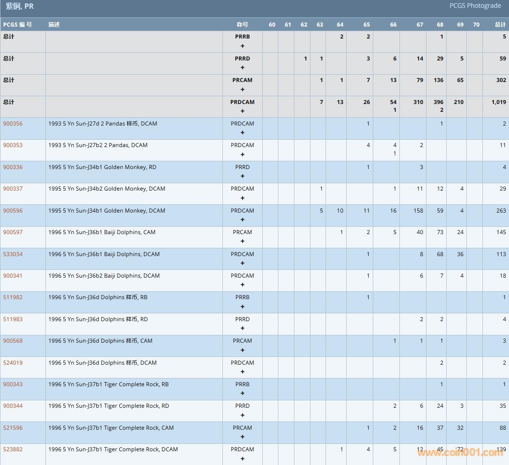Open the PCGS Photograde link
The image size is (509, 465).
(x=475, y=5)
